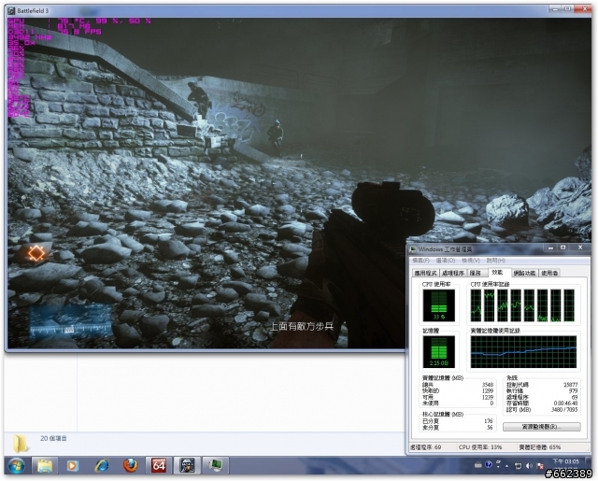
Task: Click the physical memory usage history graph
Action: pyautogui.click(x=523, y=352)
